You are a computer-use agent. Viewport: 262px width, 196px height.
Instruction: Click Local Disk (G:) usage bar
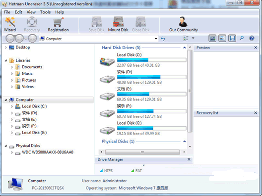click(151, 128)
